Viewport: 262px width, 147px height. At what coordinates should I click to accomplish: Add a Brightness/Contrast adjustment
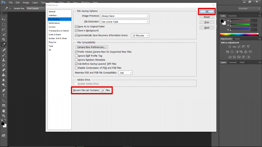point(230,46)
